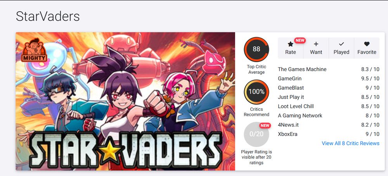Add game via the plus Want icon

[x=316, y=44]
